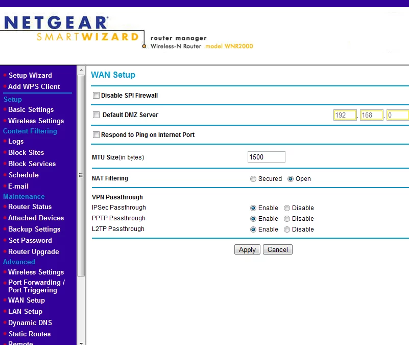Click the MTU Size input field
The image size is (409, 345).
(x=266, y=157)
